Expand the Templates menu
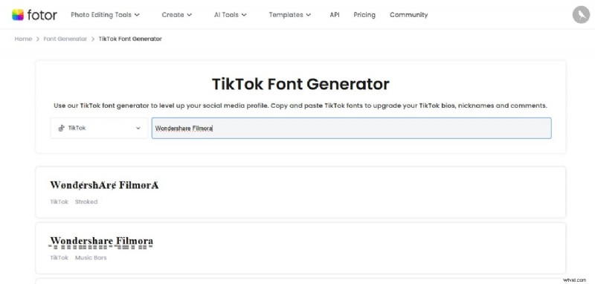595x284 pixels. coord(290,15)
